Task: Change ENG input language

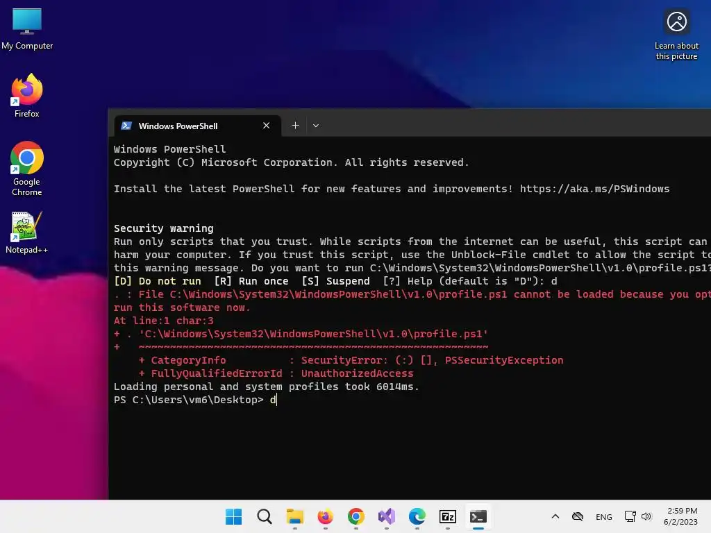Action: [603, 516]
